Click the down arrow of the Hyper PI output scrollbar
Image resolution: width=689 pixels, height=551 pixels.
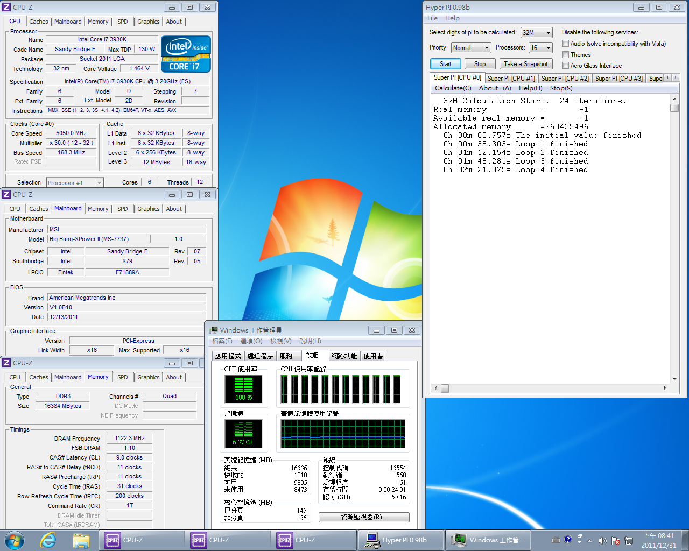tap(674, 379)
